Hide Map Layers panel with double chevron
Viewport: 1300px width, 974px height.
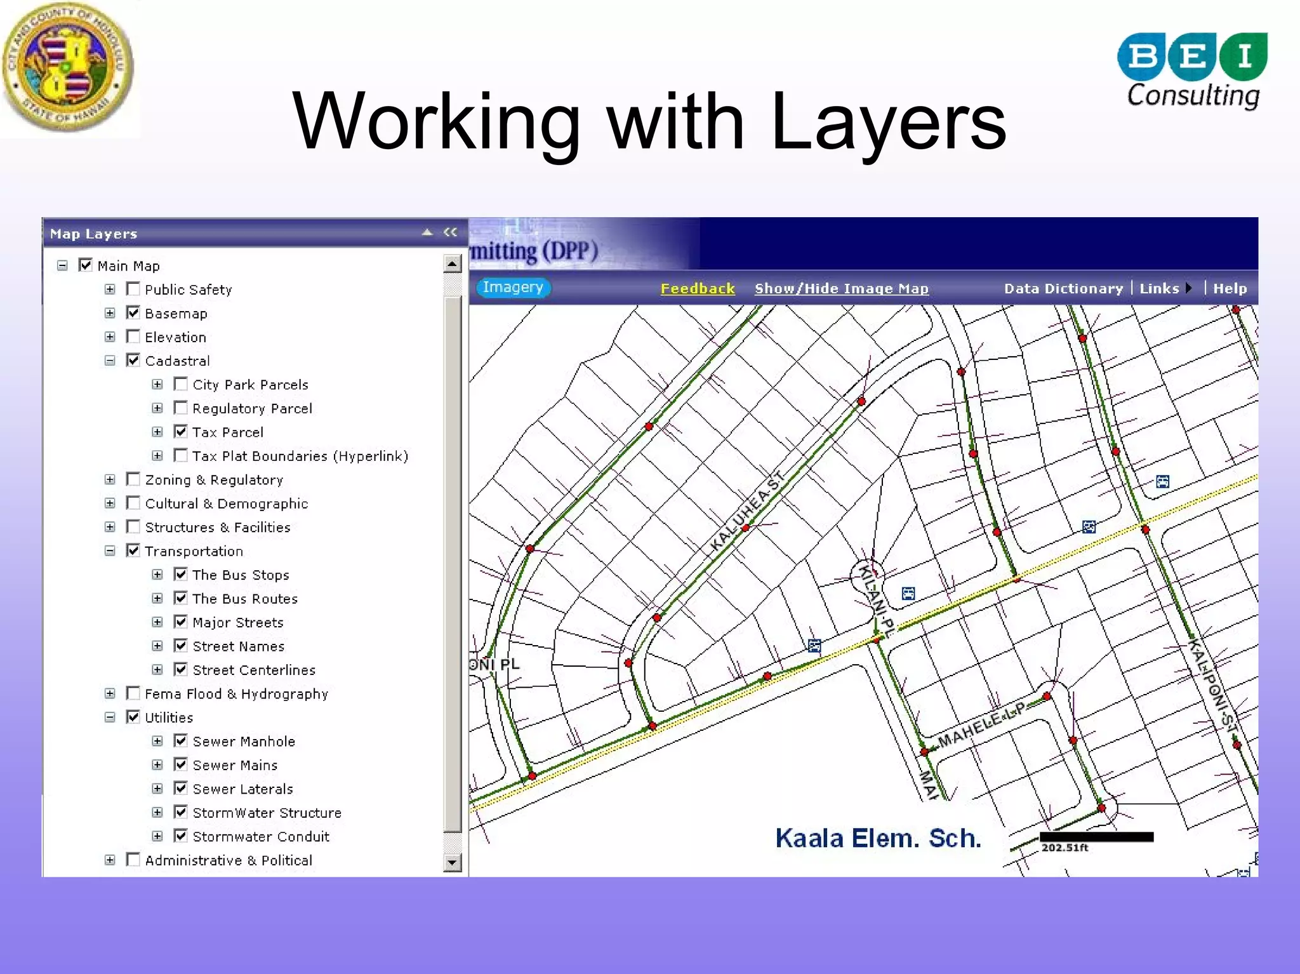click(x=450, y=232)
